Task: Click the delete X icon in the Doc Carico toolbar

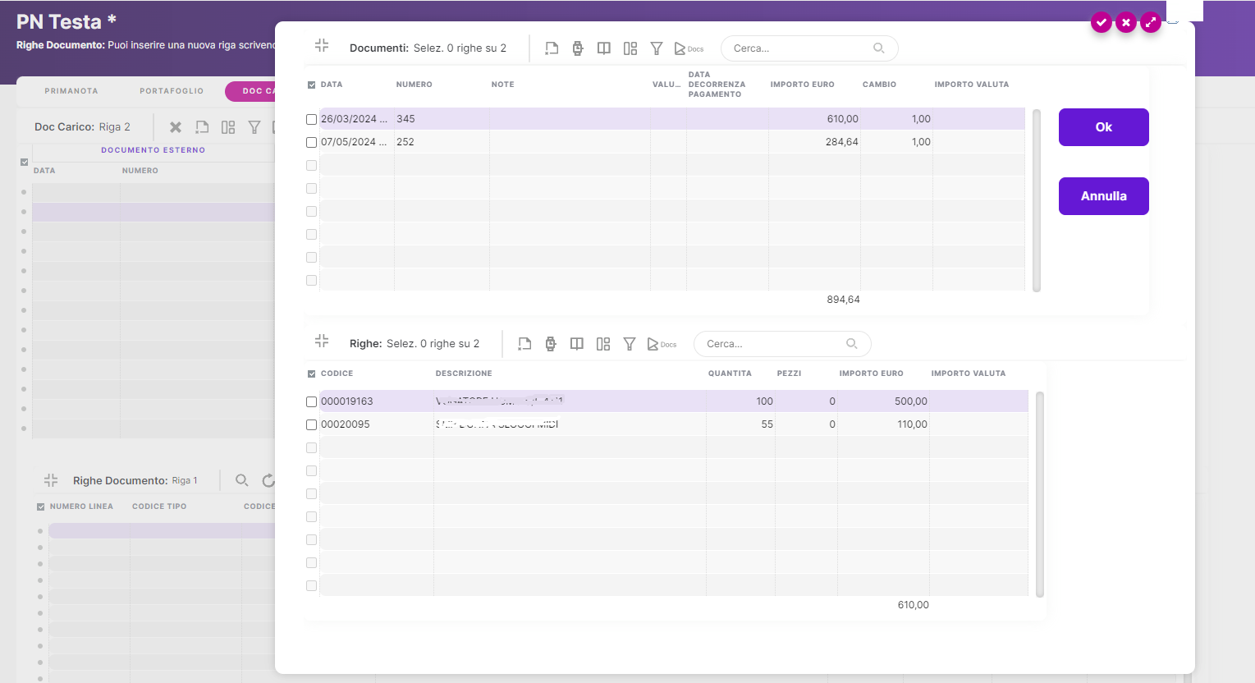Action: click(x=176, y=127)
